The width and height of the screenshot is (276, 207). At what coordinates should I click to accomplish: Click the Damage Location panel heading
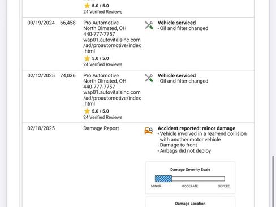point(190,204)
